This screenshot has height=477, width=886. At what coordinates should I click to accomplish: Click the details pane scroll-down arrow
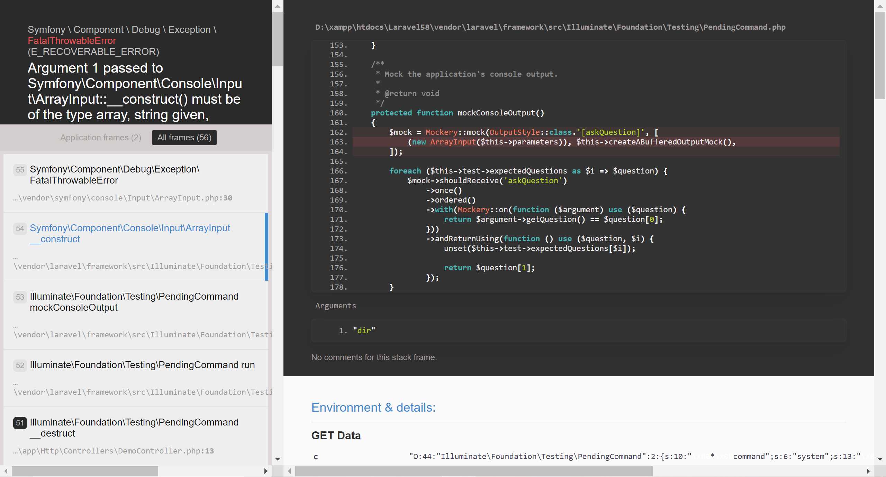tap(880, 459)
